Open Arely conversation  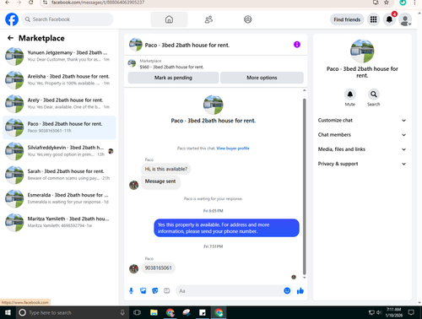coord(59,104)
